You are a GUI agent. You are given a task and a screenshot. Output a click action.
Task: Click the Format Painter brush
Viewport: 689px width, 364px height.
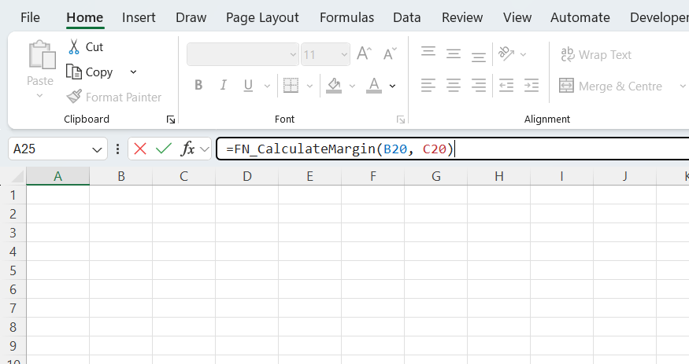[x=74, y=97]
